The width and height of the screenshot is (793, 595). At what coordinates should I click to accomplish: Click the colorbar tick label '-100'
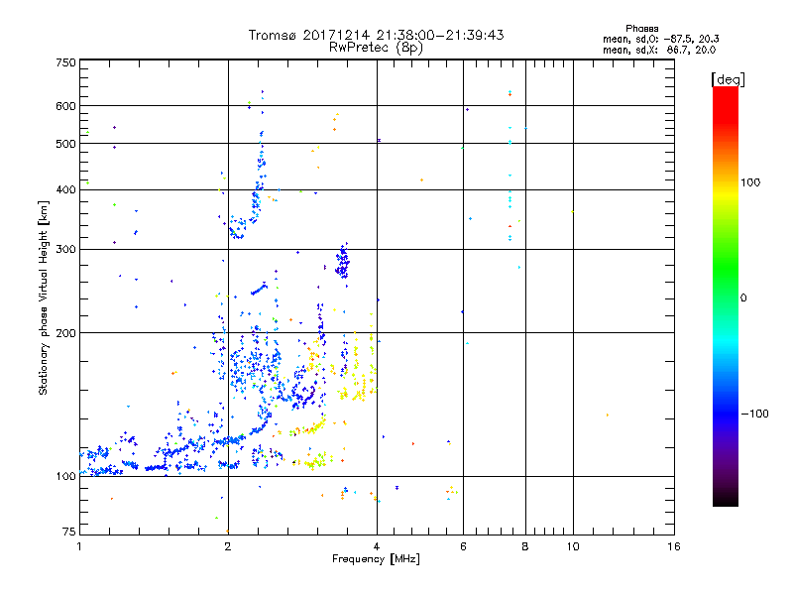(755, 414)
